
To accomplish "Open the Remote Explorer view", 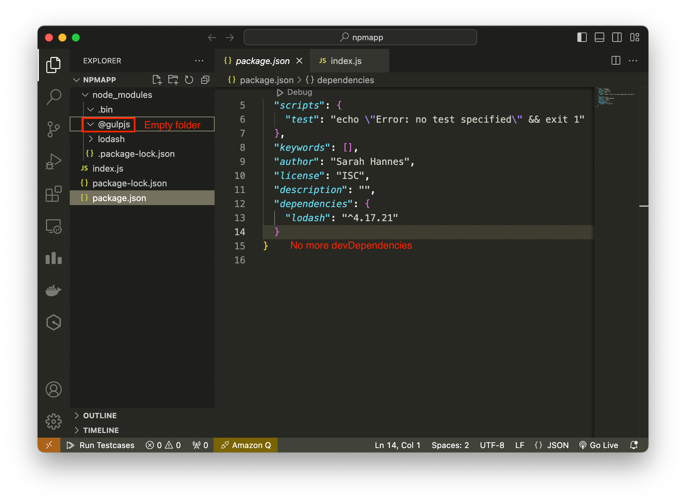I will (x=53, y=226).
